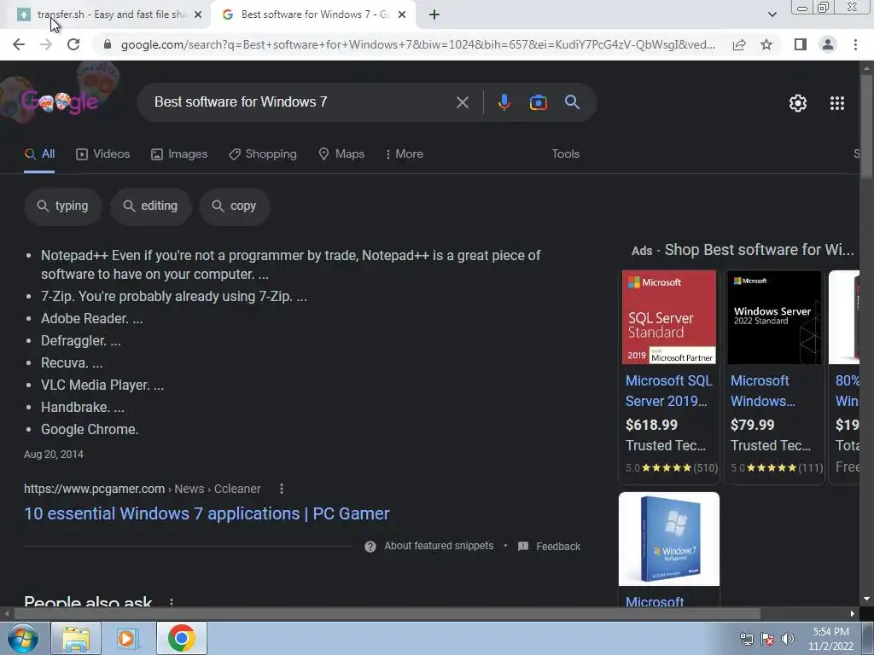Open Microsoft SQL Server Standard ad thumbnail
This screenshot has height=655, width=874.
pyautogui.click(x=669, y=317)
